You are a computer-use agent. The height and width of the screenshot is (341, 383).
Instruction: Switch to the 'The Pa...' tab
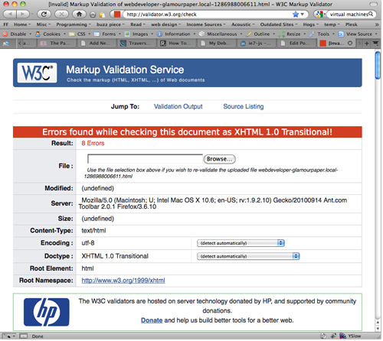tap(57, 44)
